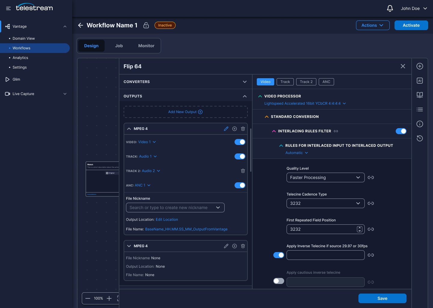Toggle the Track Audio 1 switch
The height and width of the screenshot is (308, 433).
(240, 156)
